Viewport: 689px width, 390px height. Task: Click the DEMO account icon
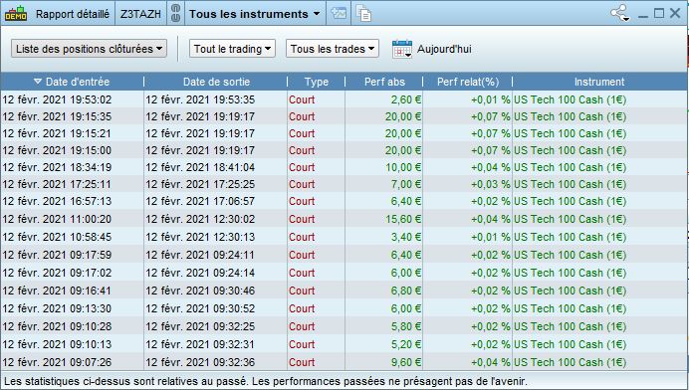[x=16, y=14]
